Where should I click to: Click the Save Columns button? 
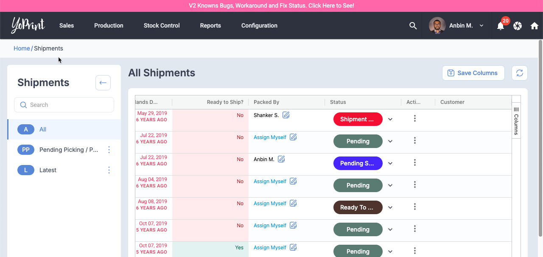pos(473,73)
